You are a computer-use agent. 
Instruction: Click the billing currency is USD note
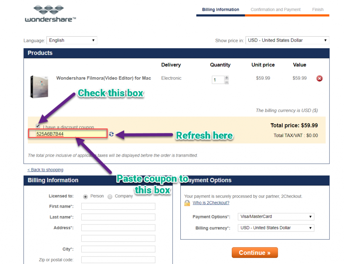pyautogui.click(x=287, y=110)
